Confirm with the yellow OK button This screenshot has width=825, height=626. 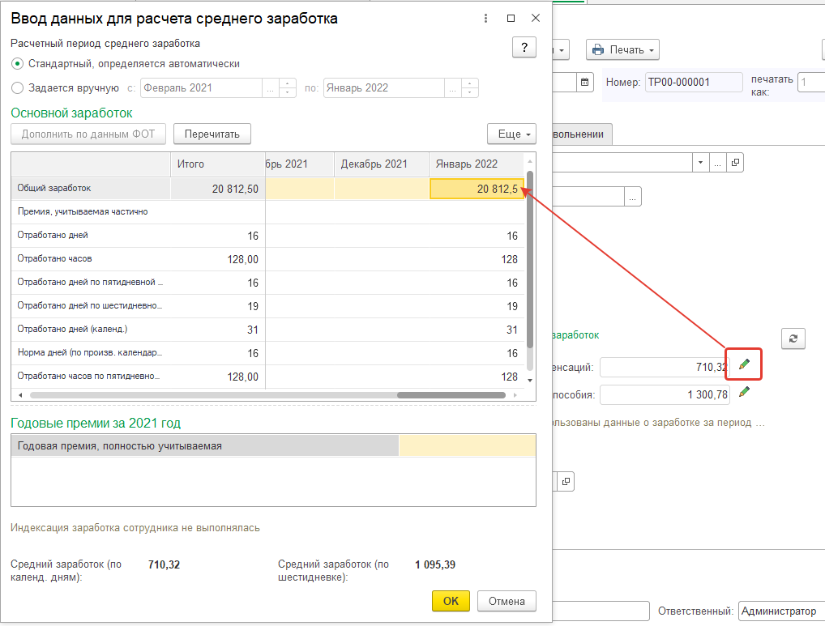tap(451, 601)
